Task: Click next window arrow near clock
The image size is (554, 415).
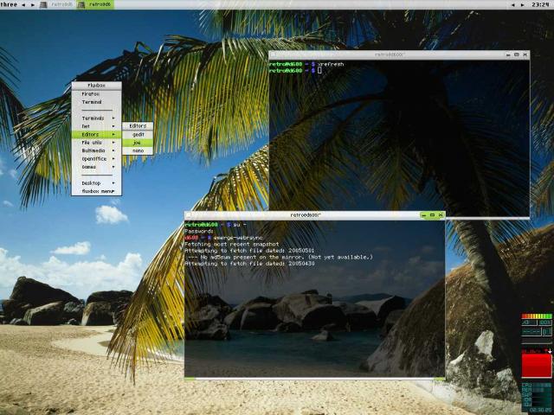Action: point(523,5)
